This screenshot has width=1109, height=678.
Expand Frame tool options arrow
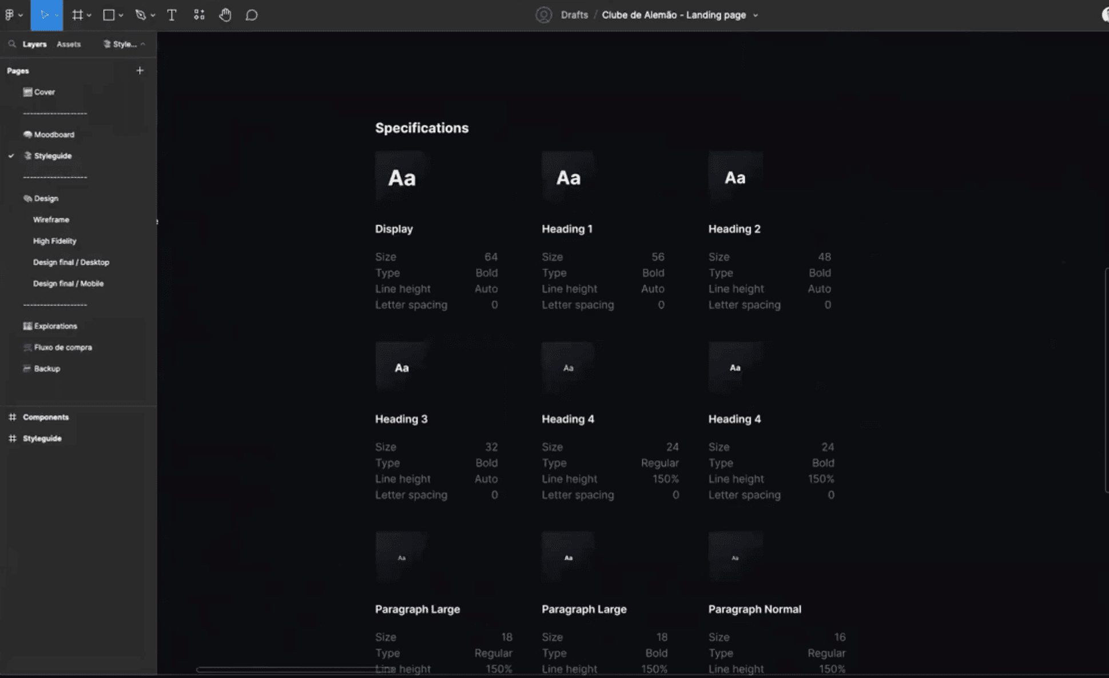click(89, 15)
